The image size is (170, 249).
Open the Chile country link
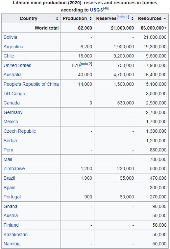point(9,56)
